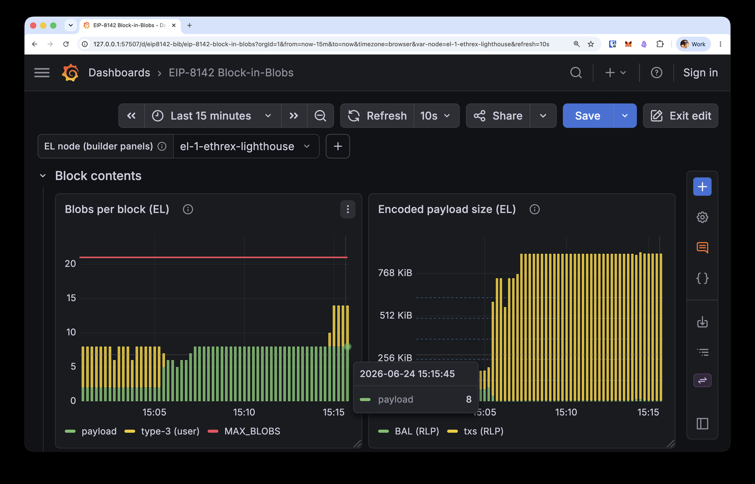Show info for EL node variable
This screenshot has height=484, width=755.
click(x=162, y=146)
